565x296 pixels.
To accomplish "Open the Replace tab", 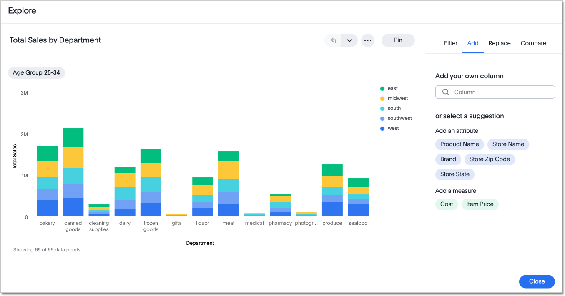I will coord(499,43).
